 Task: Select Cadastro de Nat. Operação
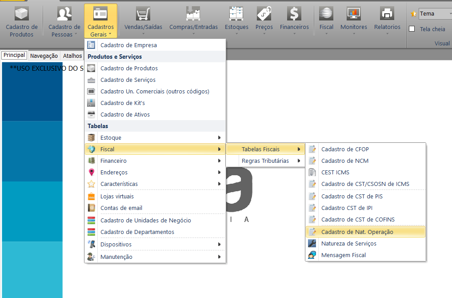[357, 232]
